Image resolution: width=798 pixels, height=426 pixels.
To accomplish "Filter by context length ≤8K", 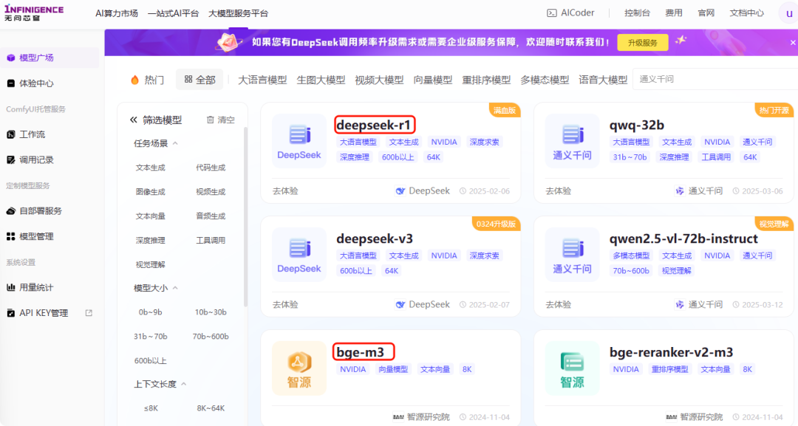I will click(x=150, y=408).
